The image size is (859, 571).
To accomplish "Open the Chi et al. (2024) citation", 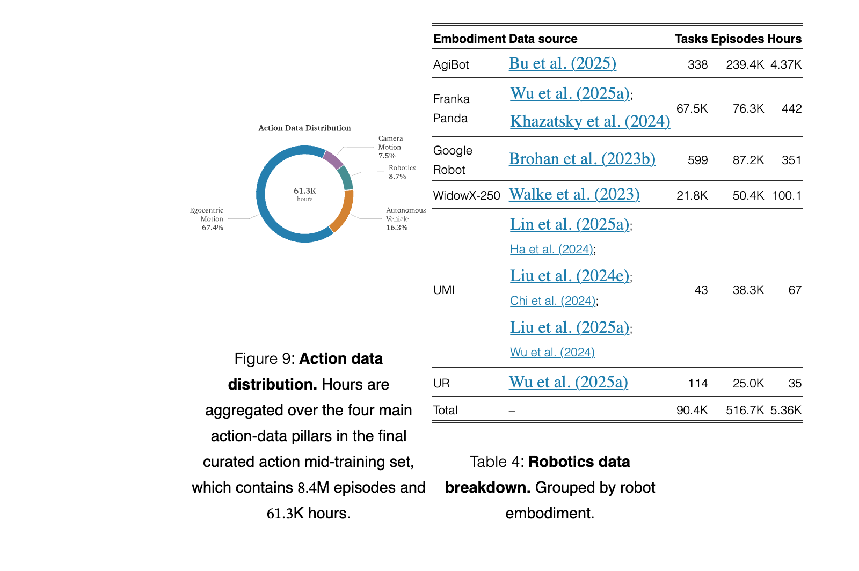I will (552, 301).
